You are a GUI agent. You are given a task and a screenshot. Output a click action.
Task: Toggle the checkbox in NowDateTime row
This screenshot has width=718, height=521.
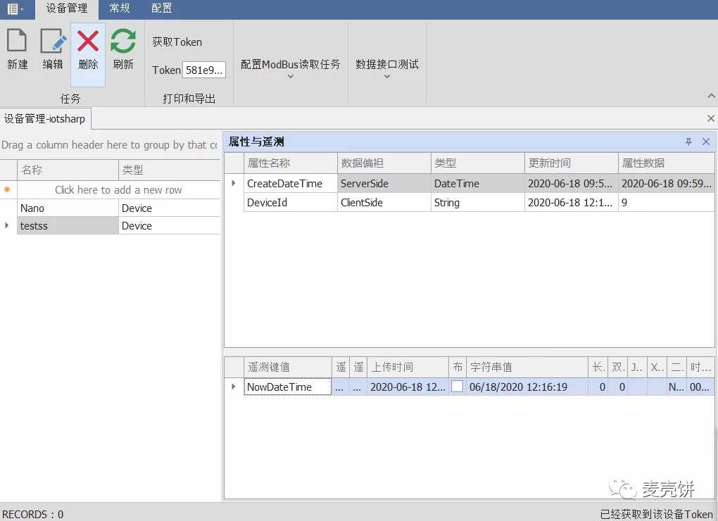tap(457, 387)
